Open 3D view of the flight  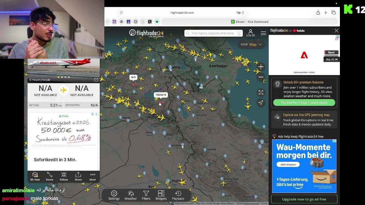[35, 177]
